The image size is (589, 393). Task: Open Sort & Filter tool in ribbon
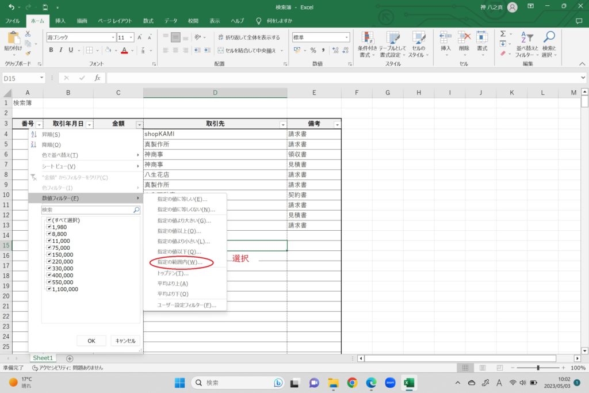pos(527,44)
